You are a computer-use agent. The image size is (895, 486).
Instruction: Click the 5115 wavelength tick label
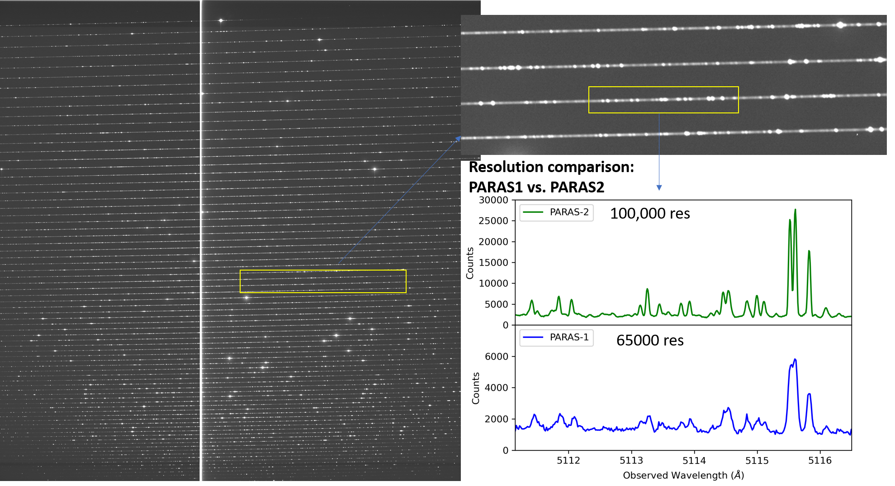coord(757,460)
